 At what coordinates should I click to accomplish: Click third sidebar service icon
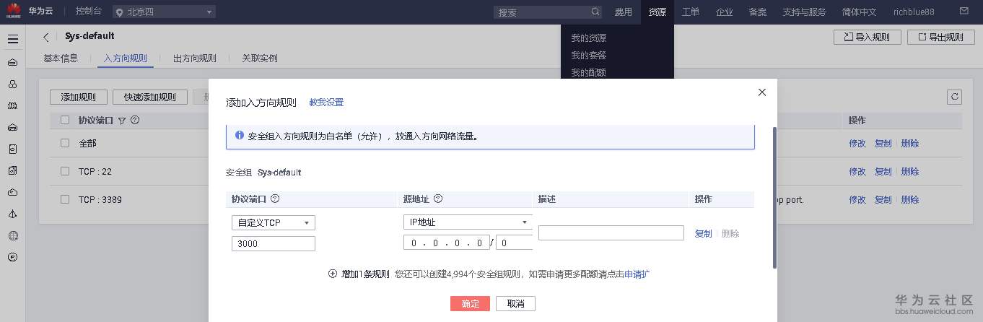[13, 105]
